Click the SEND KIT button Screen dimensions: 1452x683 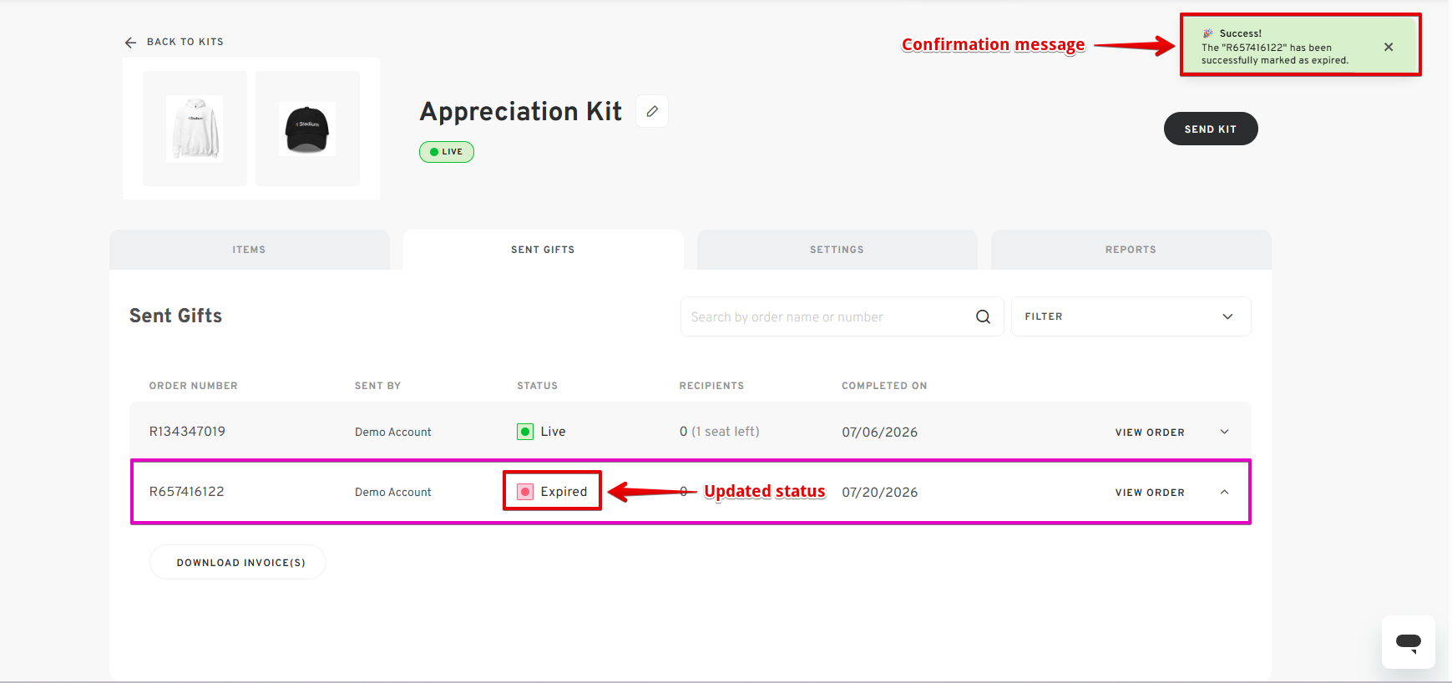(1211, 129)
